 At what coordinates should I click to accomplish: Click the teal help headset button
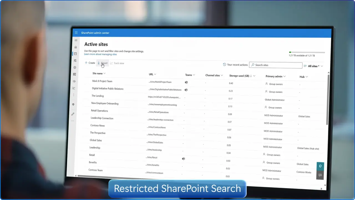pos(320,166)
